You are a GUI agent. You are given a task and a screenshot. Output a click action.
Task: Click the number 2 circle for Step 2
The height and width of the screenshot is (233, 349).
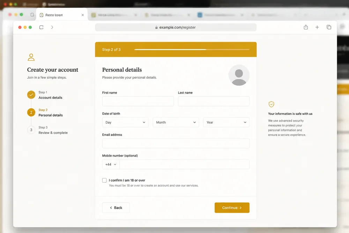31,112
